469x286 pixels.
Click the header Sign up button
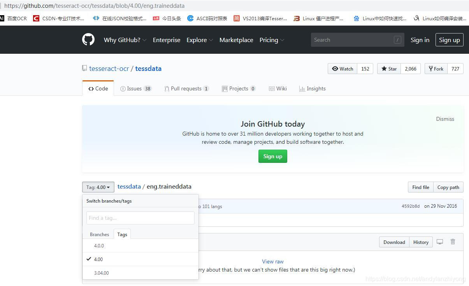(x=450, y=40)
